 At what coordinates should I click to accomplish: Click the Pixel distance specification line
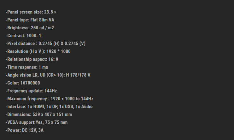click(45, 44)
